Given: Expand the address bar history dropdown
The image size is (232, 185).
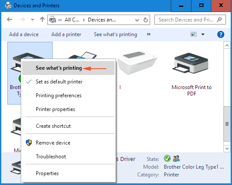Looking at the screenshot, I should click(x=137, y=20).
